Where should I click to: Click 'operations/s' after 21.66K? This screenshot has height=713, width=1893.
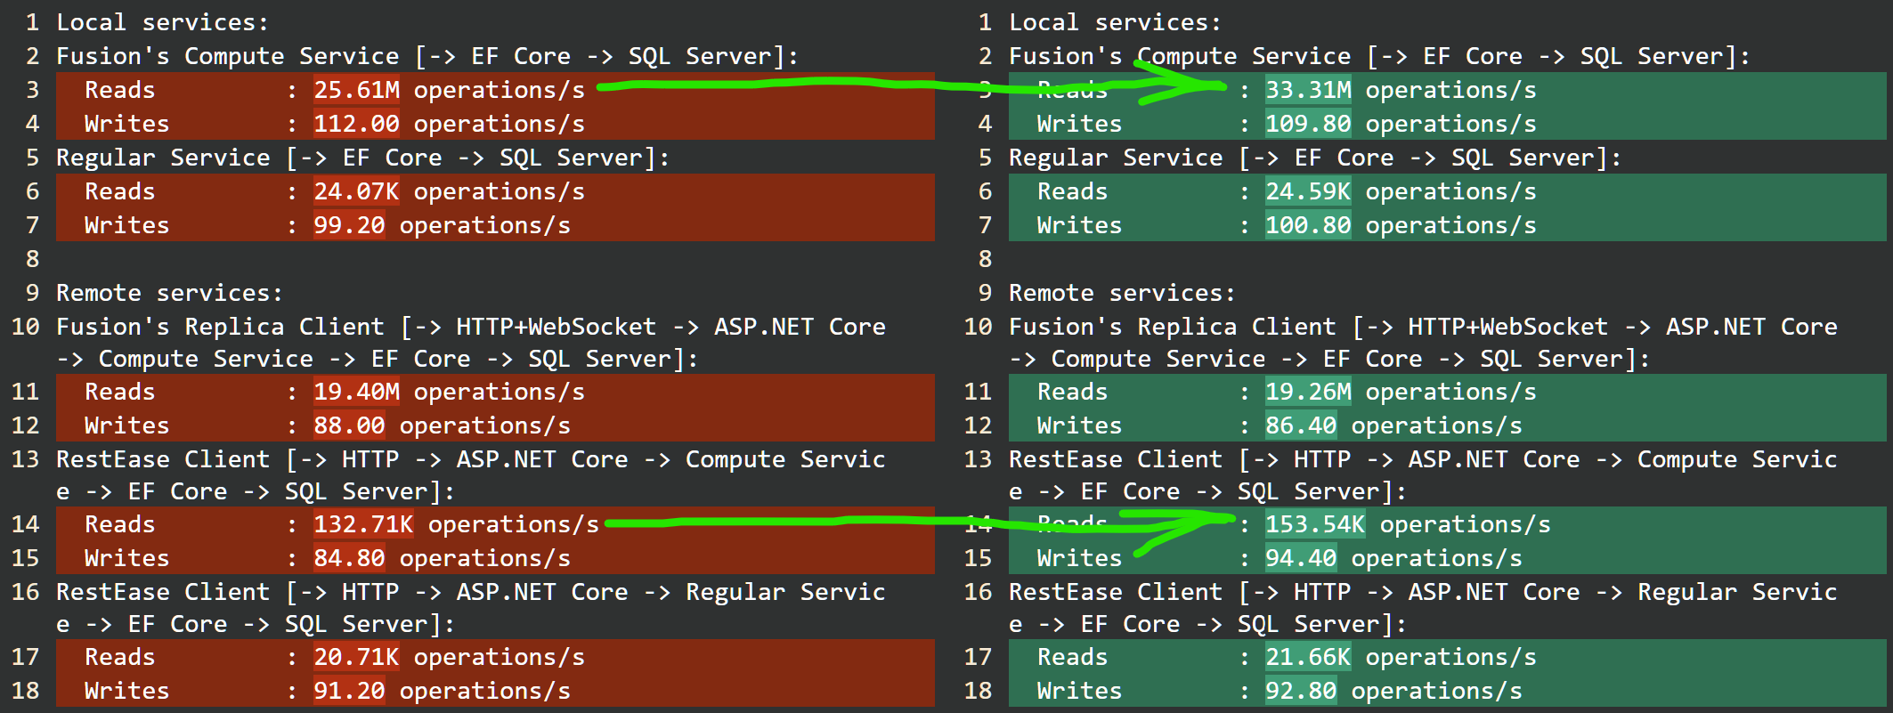click(1451, 657)
